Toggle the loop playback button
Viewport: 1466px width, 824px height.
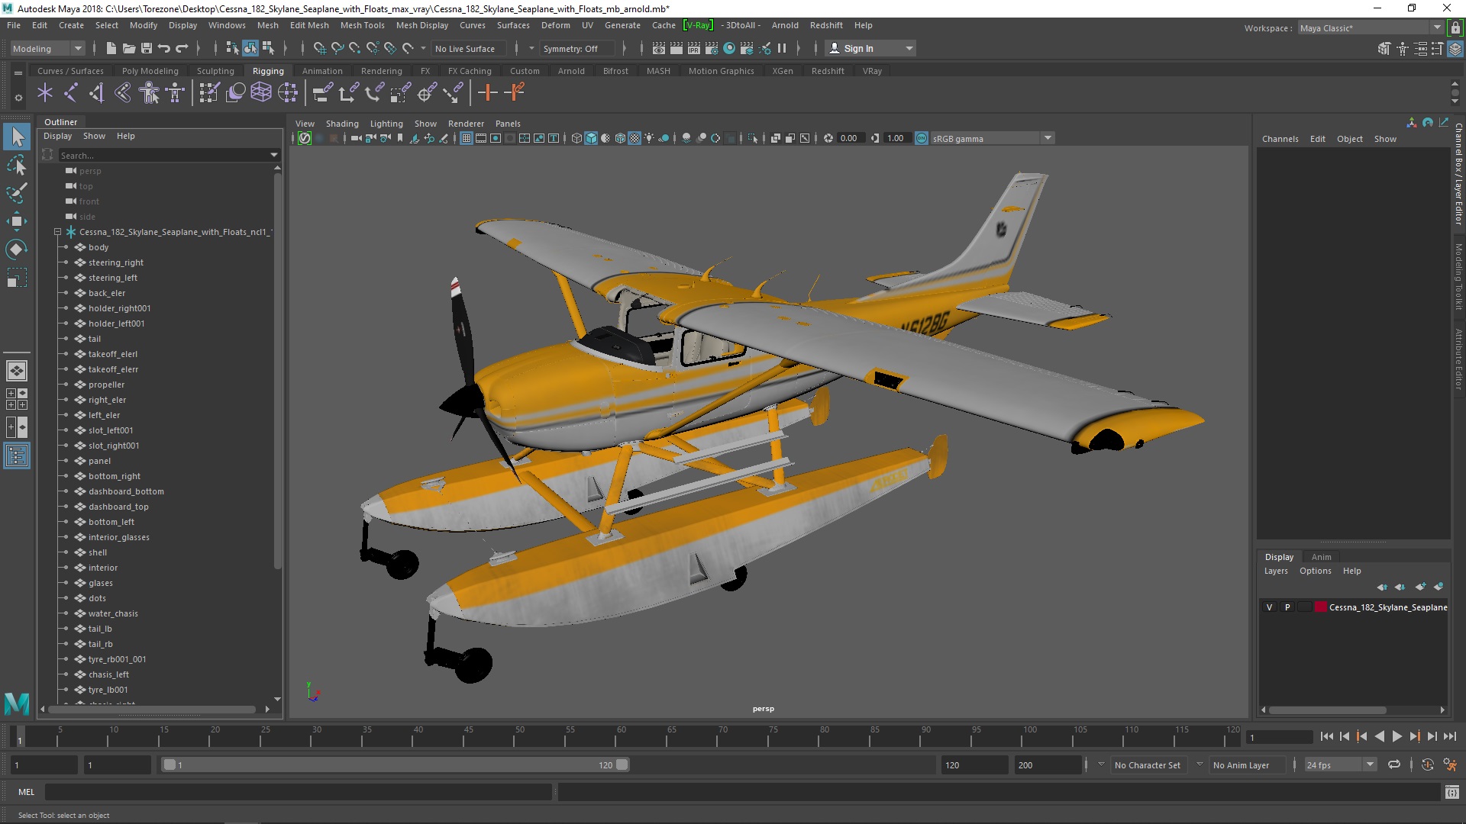coord(1394,764)
